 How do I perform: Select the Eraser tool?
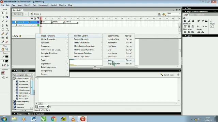pyautogui.click(x=7, y=42)
